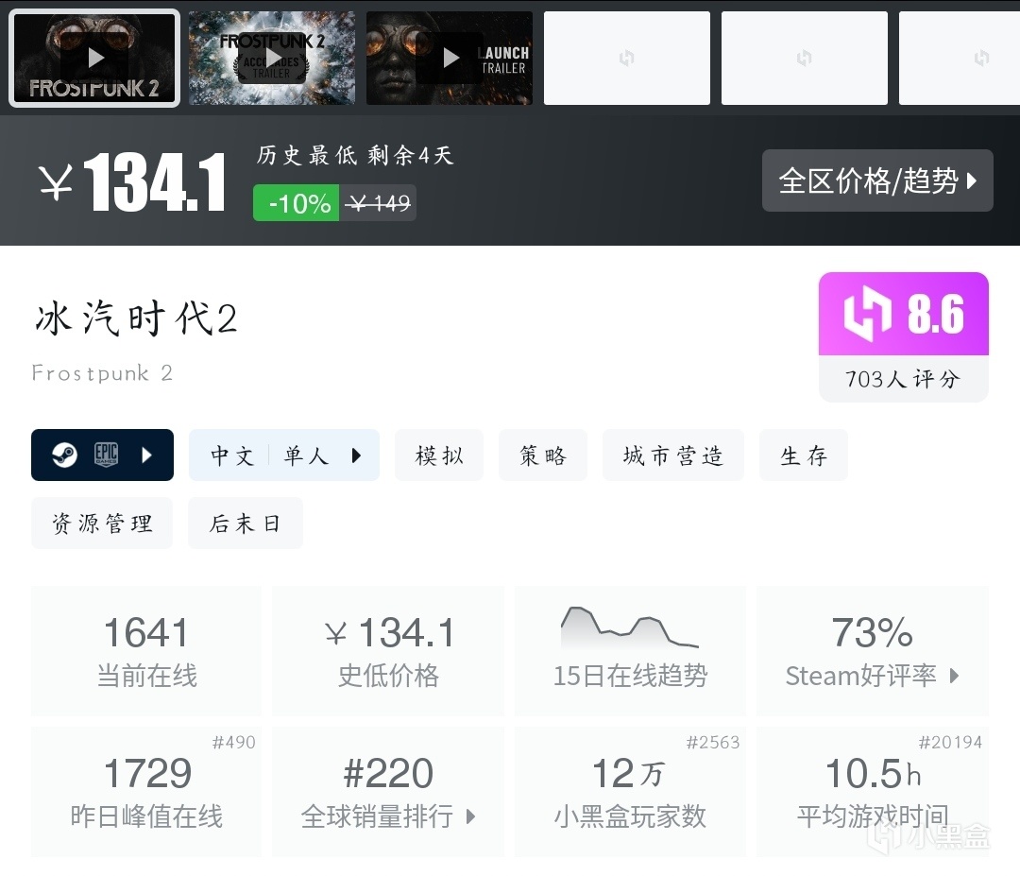Viewport: 1020px width, 876px height.
Task: Select the 中文 language tag
Action: tap(232, 455)
